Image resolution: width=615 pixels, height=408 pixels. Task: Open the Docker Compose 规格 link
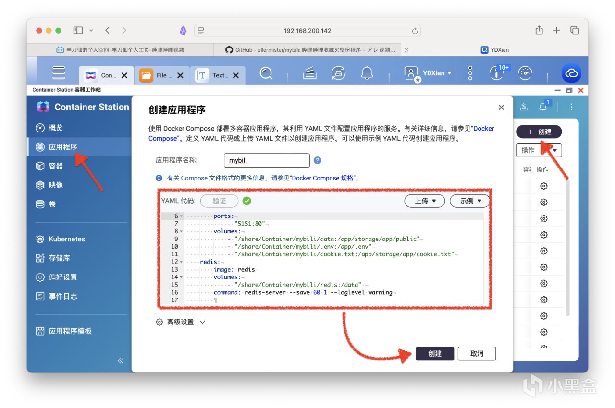[x=324, y=178]
